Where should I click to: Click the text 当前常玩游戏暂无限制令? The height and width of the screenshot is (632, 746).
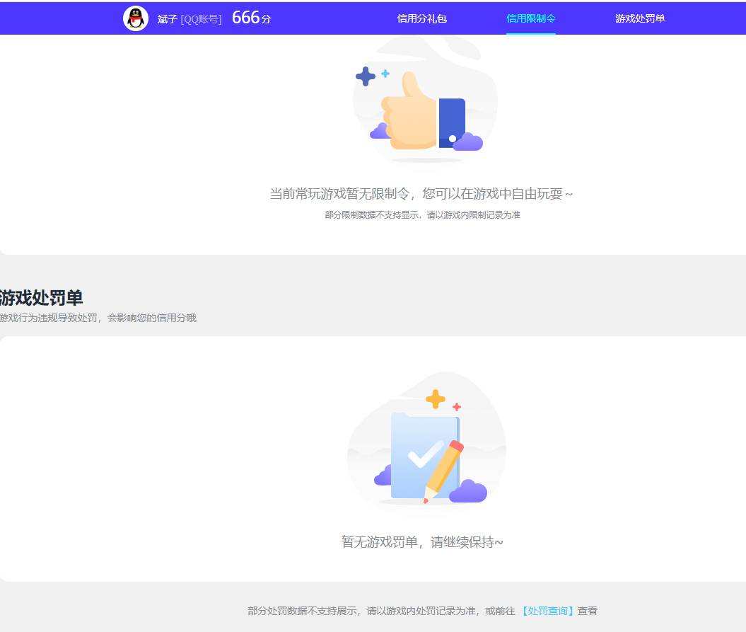tap(339, 194)
